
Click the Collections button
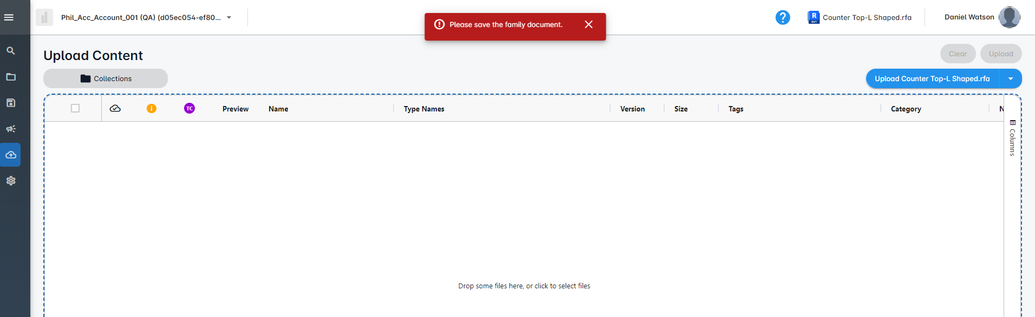106,78
